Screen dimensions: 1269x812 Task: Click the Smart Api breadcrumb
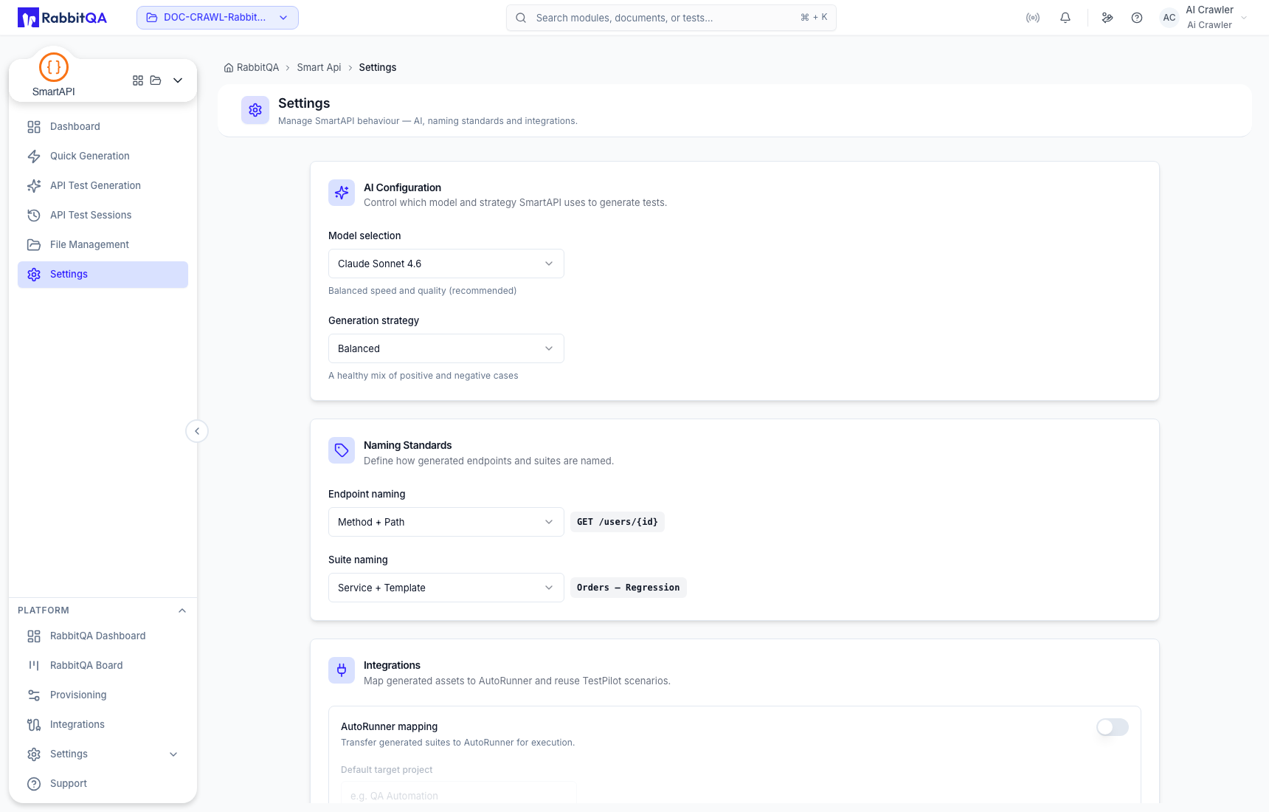319,68
